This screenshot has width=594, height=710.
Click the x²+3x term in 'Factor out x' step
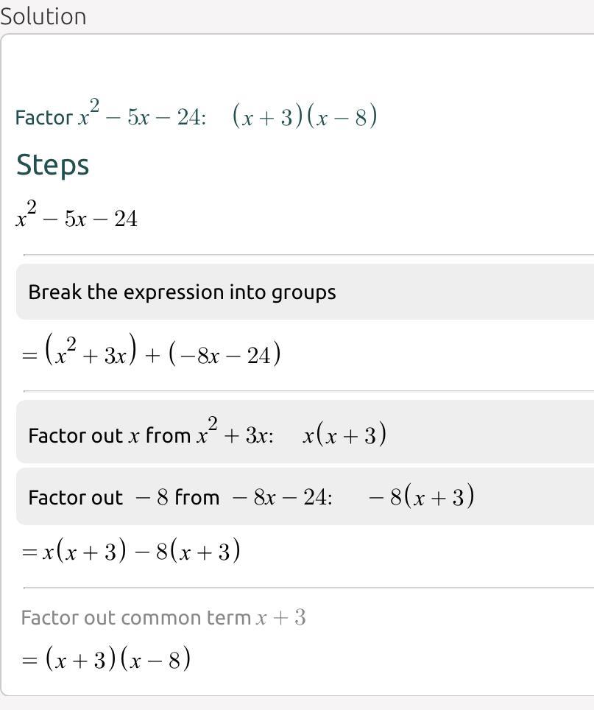click(x=234, y=435)
